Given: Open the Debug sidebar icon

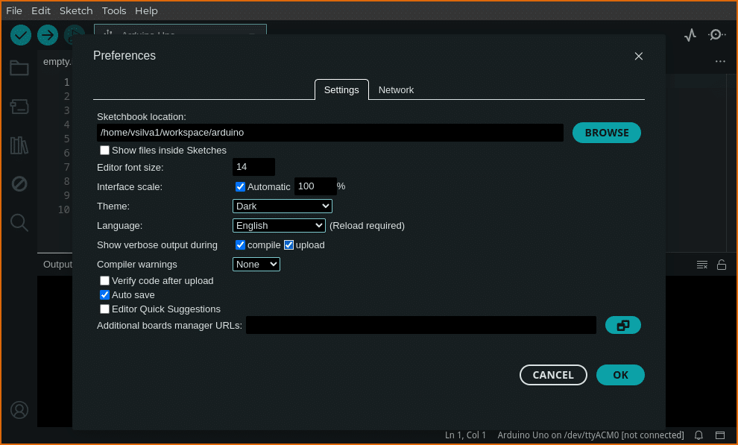Looking at the screenshot, I should coord(19,183).
